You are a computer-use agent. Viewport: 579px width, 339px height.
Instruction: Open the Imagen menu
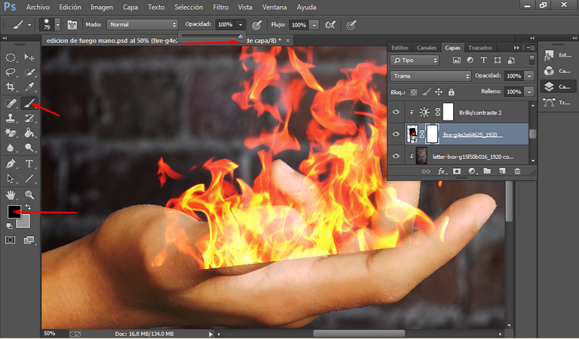tap(102, 7)
